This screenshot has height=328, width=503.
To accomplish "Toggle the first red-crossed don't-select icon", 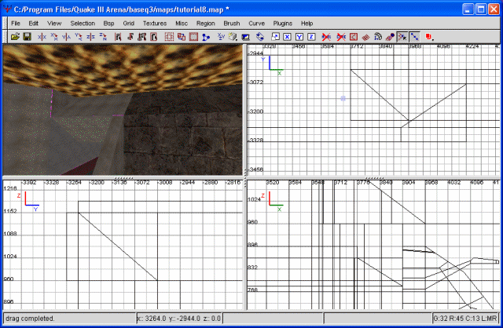I will (326, 37).
